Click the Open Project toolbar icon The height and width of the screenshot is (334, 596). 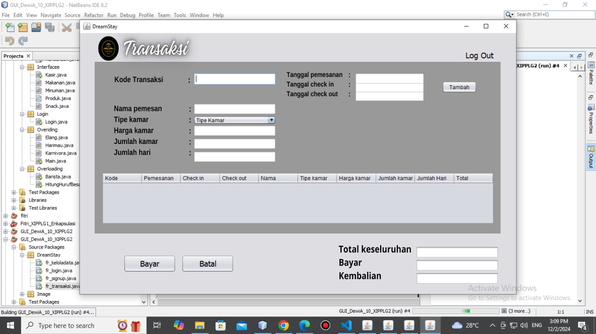pyautogui.click(x=36, y=28)
